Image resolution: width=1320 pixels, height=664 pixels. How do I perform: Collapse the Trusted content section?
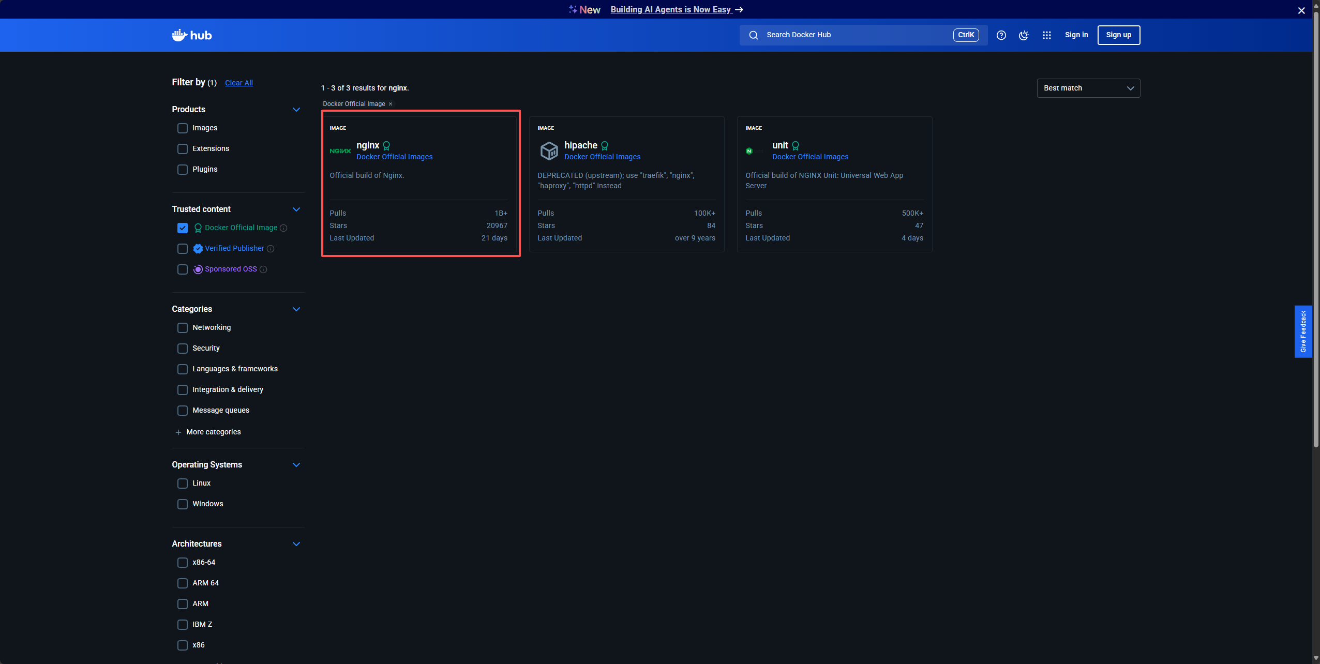296,209
